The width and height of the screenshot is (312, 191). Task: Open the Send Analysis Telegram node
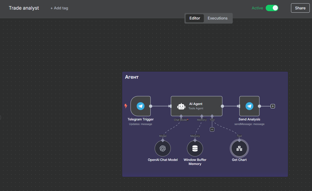pyautogui.click(x=249, y=106)
